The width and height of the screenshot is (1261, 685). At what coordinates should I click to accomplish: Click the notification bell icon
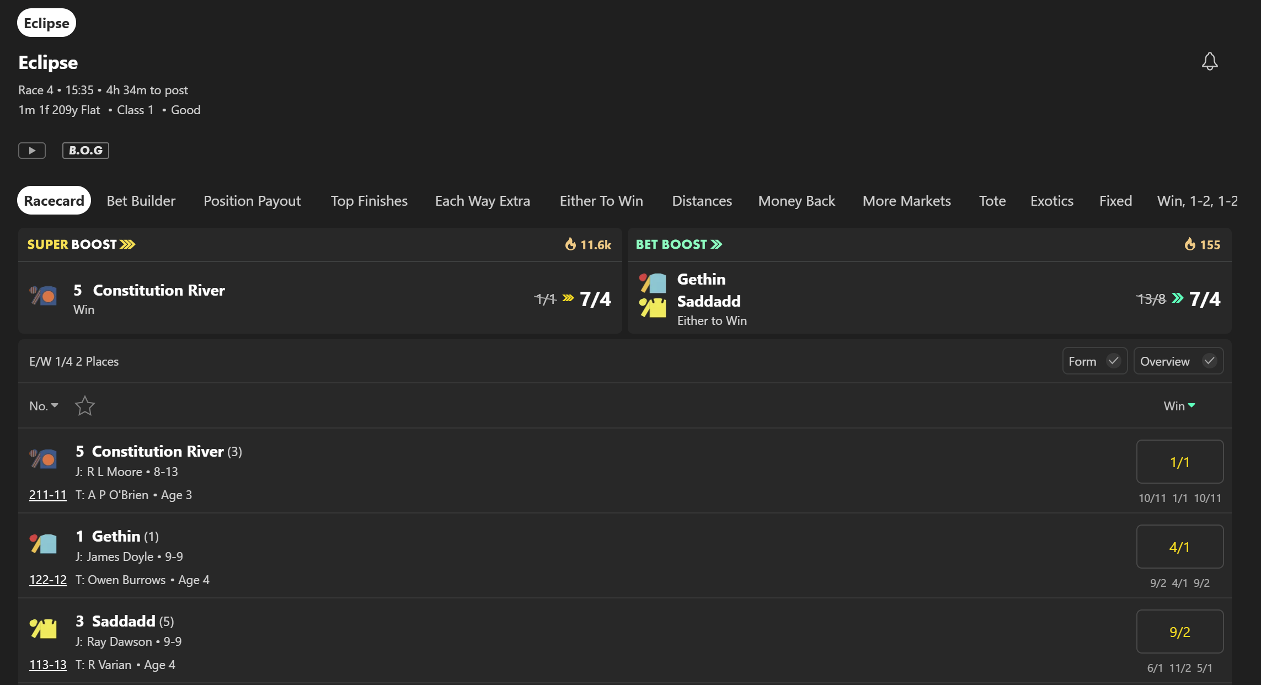[1210, 61]
